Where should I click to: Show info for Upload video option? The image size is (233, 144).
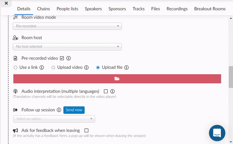click(86, 67)
